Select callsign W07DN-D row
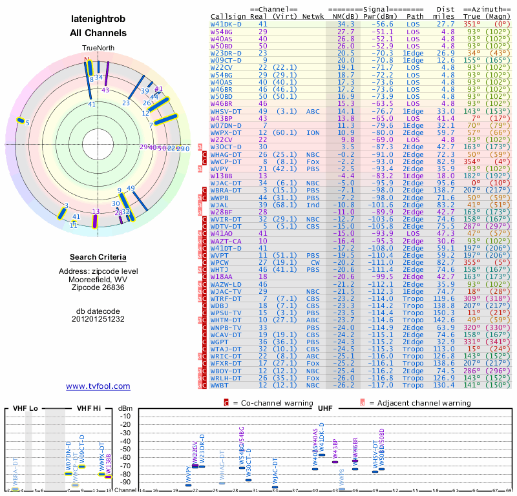This screenshot has height=496, width=517. point(361,125)
